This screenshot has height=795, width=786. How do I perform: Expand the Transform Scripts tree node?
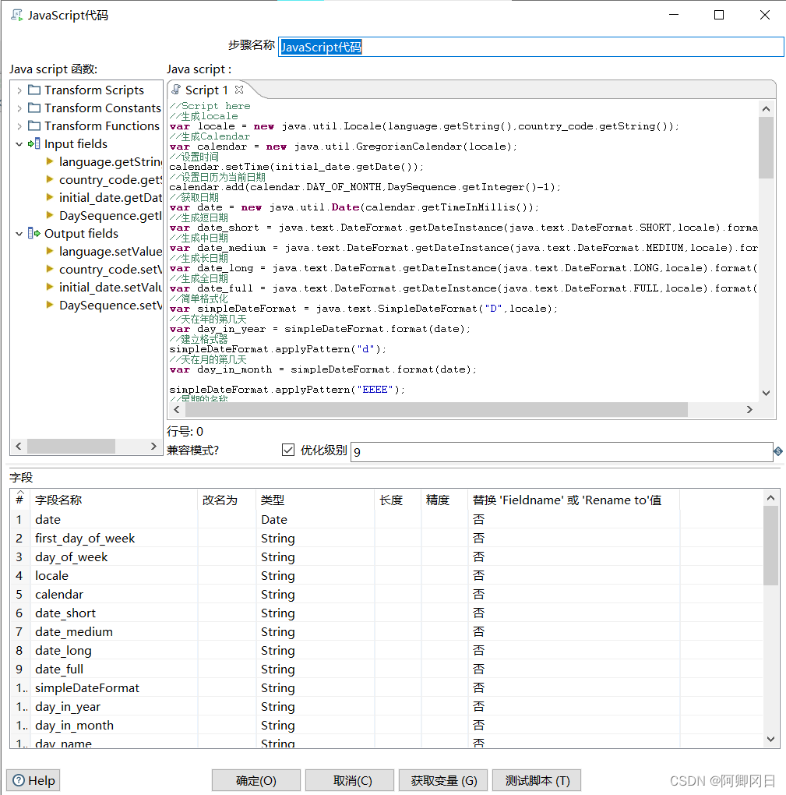coord(19,90)
